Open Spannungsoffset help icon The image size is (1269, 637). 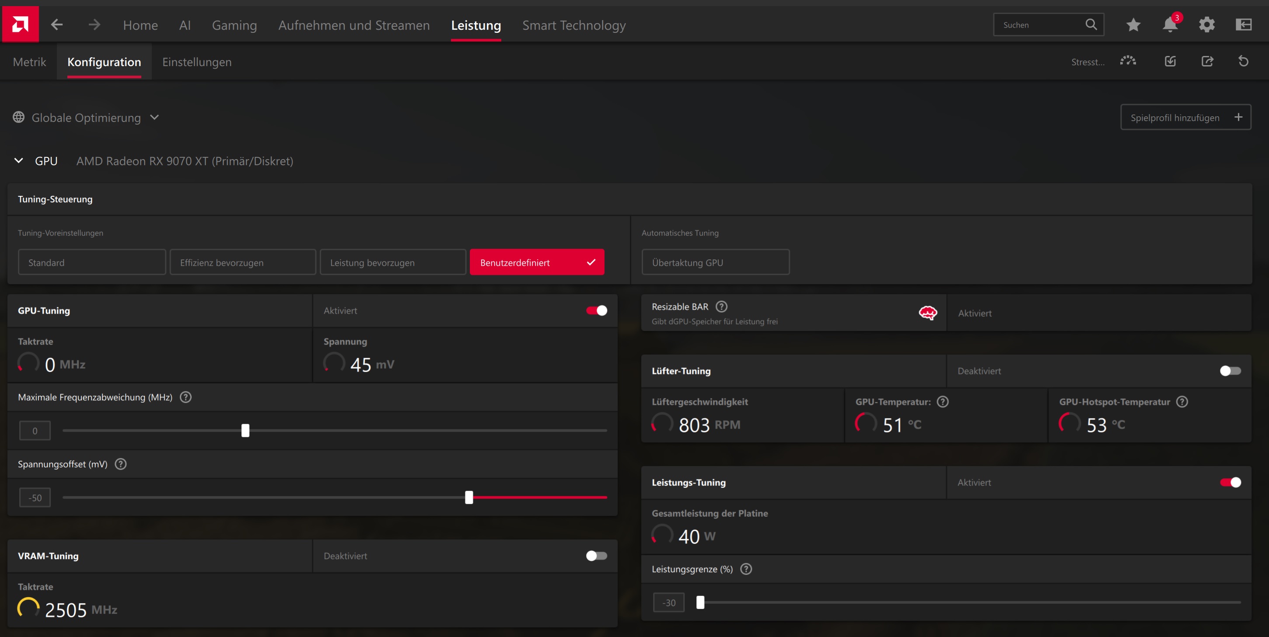coord(121,464)
